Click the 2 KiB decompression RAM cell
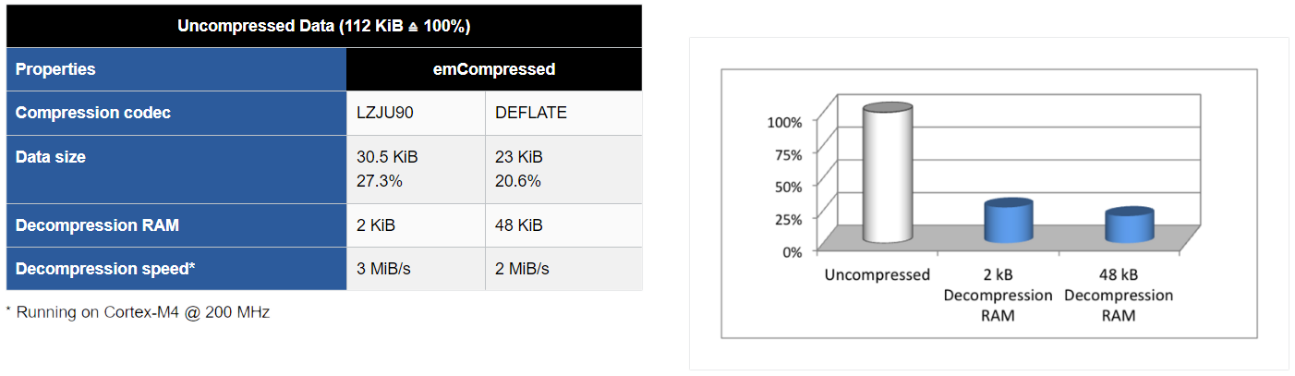 [416, 225]
